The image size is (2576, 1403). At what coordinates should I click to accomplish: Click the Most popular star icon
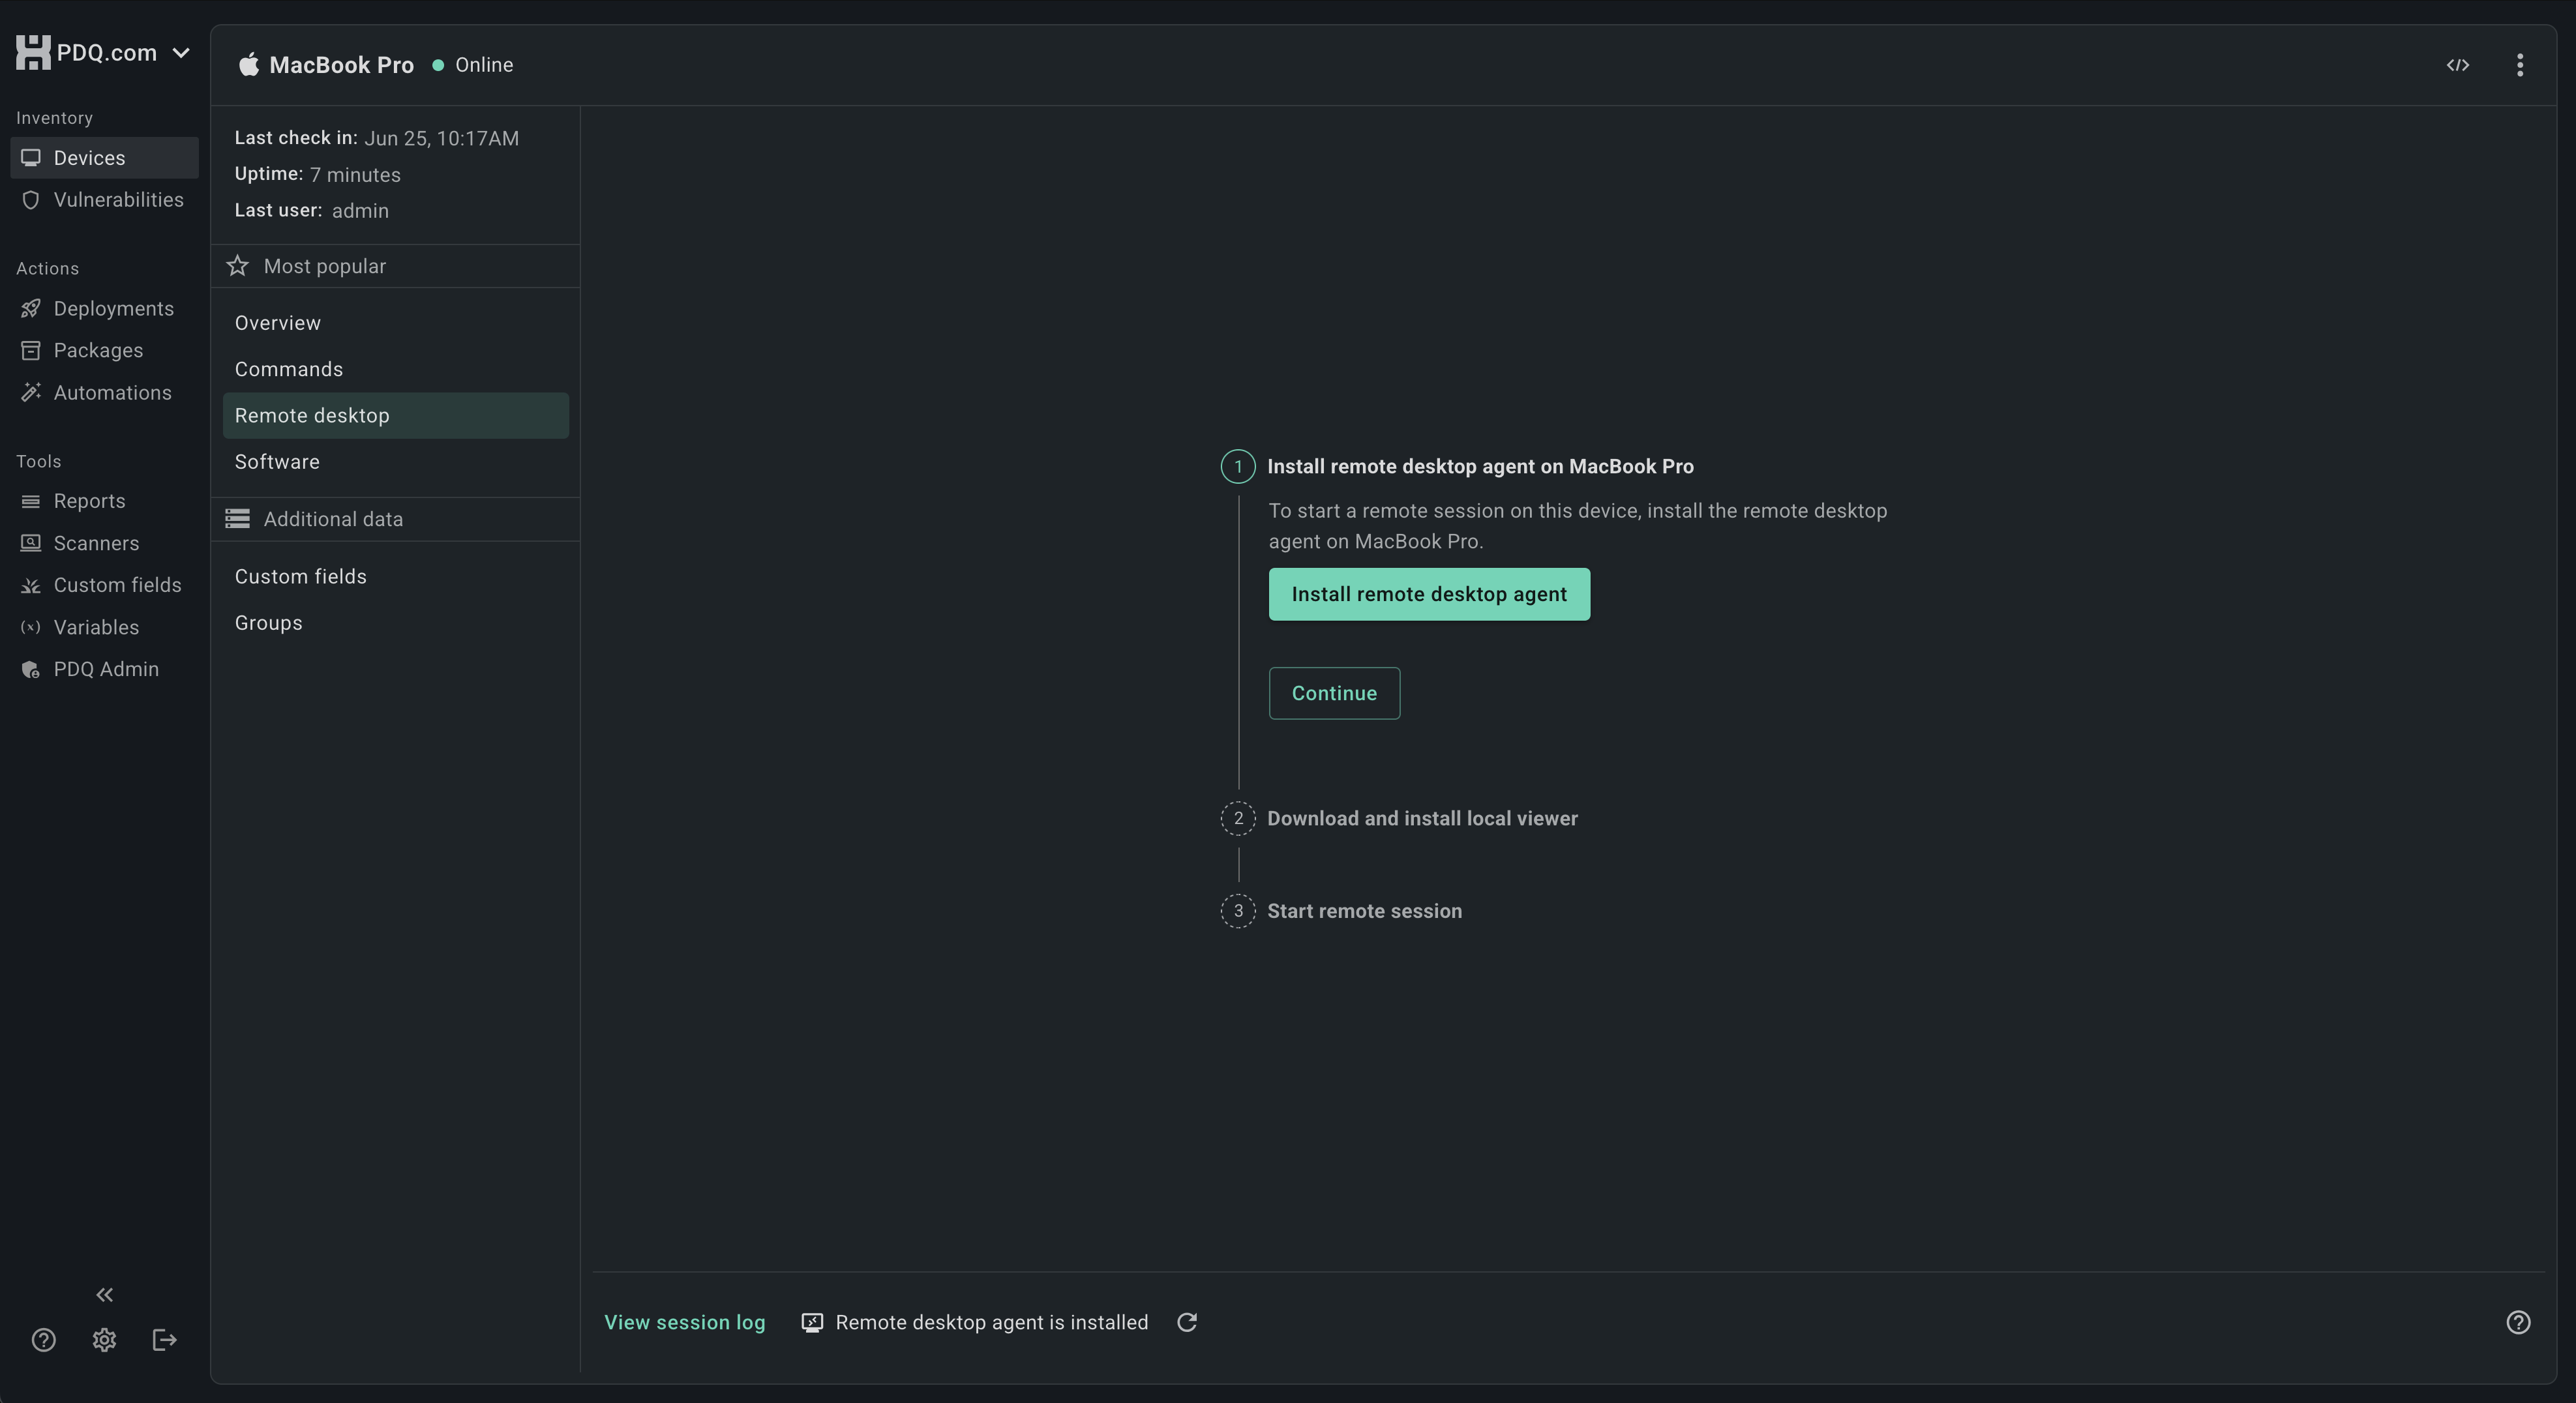coord(237,266)
